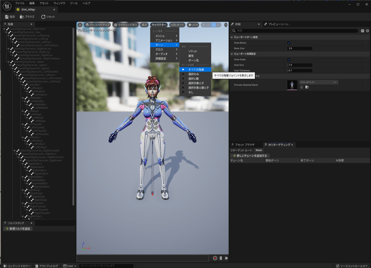371x268 pixels.
Task: Open the DVA_0815_01 skeletal mesh dropdown
Action: (x=318, y=82)
